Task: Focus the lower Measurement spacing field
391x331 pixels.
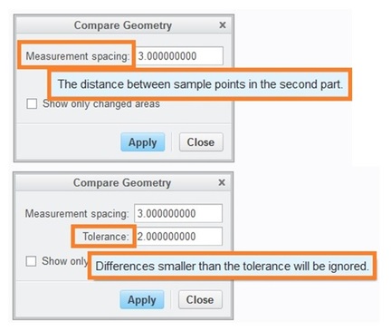Action: [178, 213]
